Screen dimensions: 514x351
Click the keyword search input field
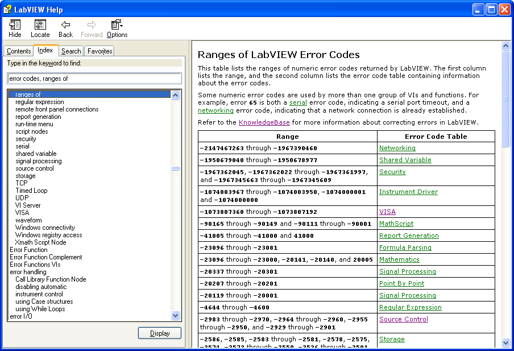tap(94, 79)
